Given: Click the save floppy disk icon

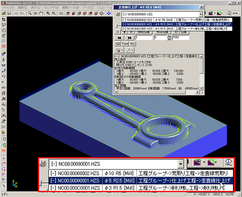Looking at the screenshot, I should (x=9, y=13).
